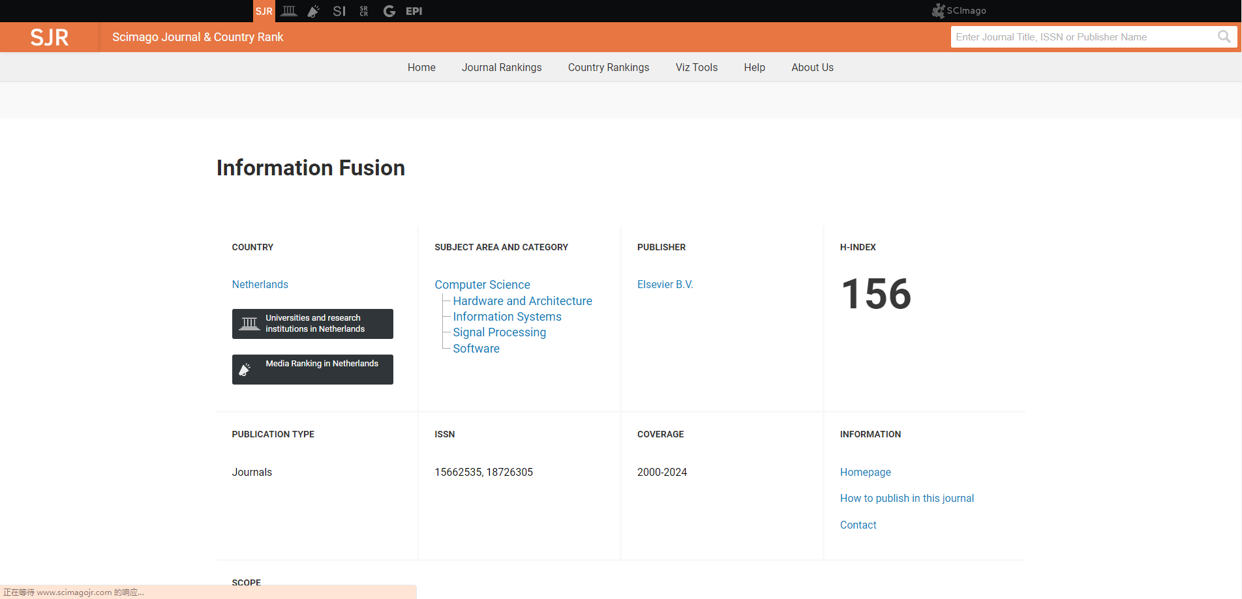Open the Viz Tools menu
The image size is (1242, 599).
pyautogui.click(x=697, y=67)
